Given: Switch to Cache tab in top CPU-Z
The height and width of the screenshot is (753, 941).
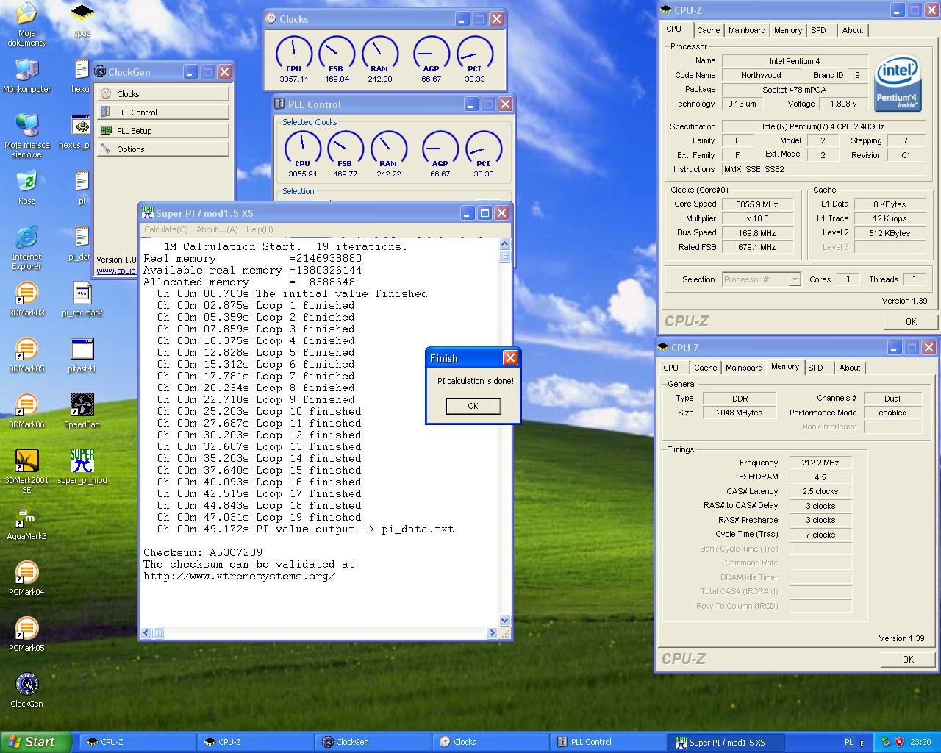Looking at the screenshot, I should (x=708, y=30).
